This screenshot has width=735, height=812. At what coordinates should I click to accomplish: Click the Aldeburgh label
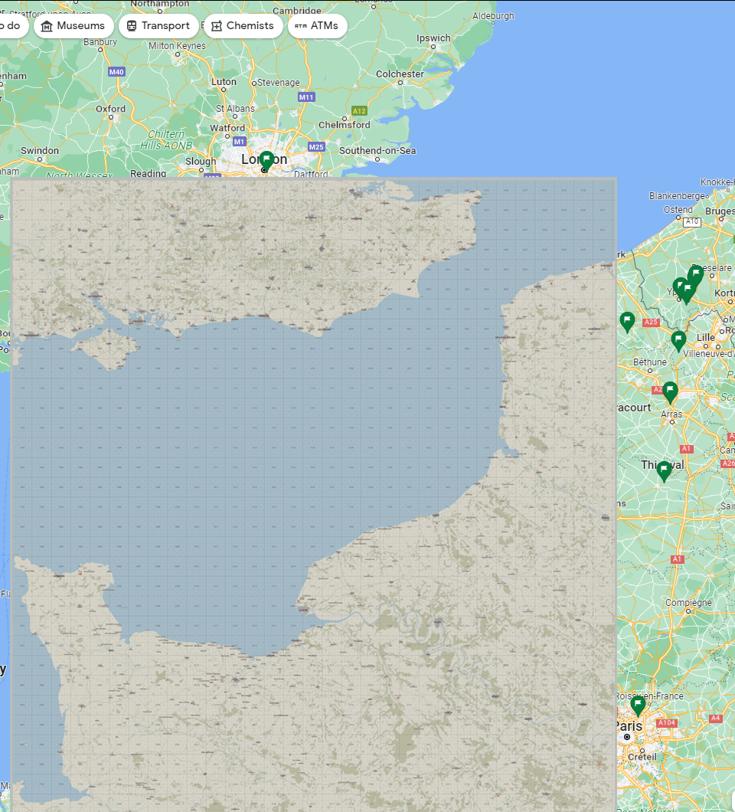point(493,16)
